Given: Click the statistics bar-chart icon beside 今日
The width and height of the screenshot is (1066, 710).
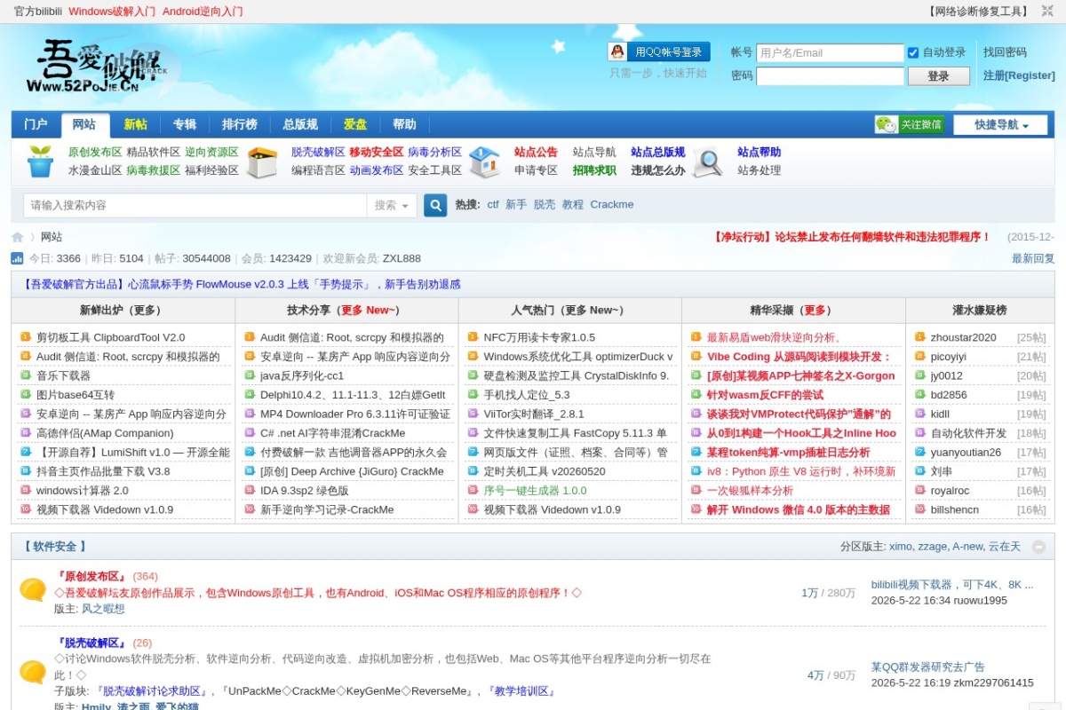Looking at the screenshot, I should click(x=18, y=258).
